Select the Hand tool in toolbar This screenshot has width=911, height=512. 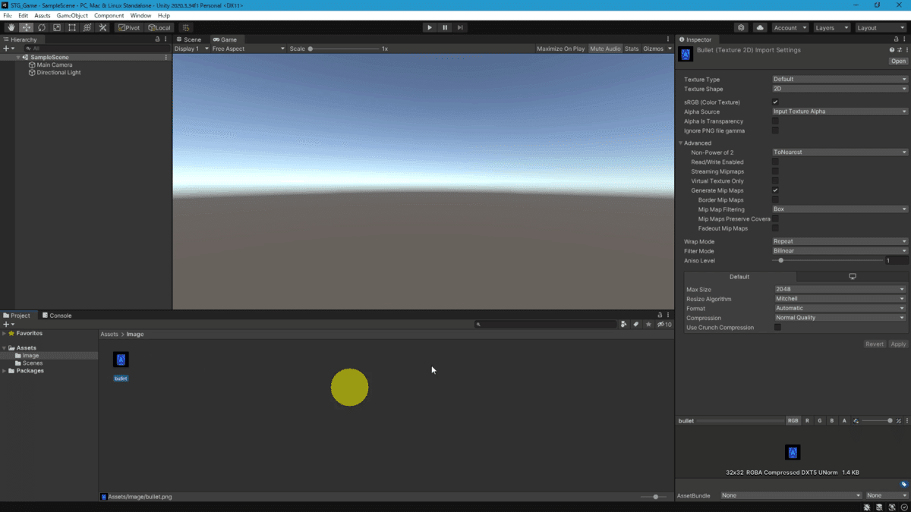point(11,27)
